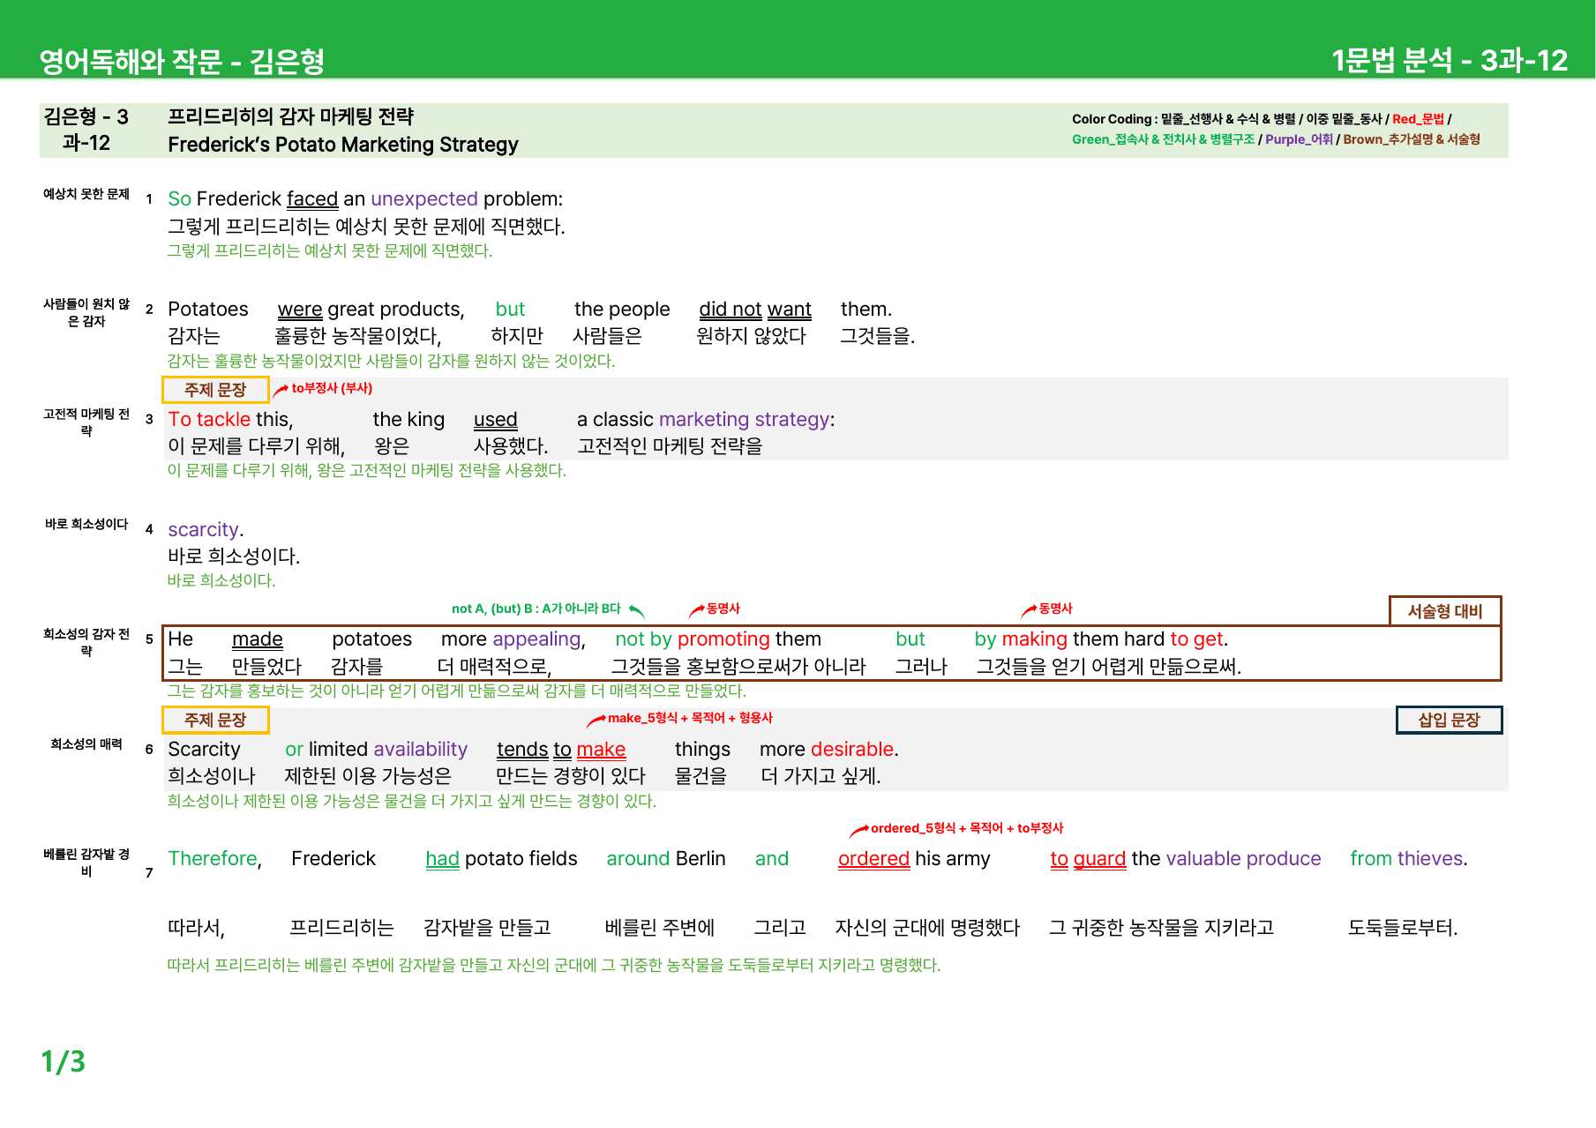This screenshot has width=1596, height=1128.
Task: Click the red word desirable
Action: click(852, 750)
